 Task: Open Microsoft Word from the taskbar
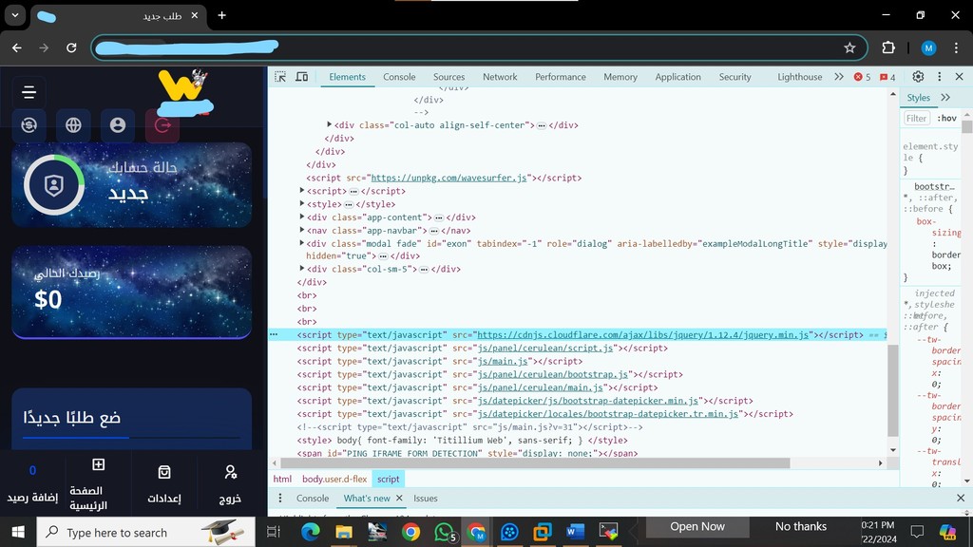(575, 532)
